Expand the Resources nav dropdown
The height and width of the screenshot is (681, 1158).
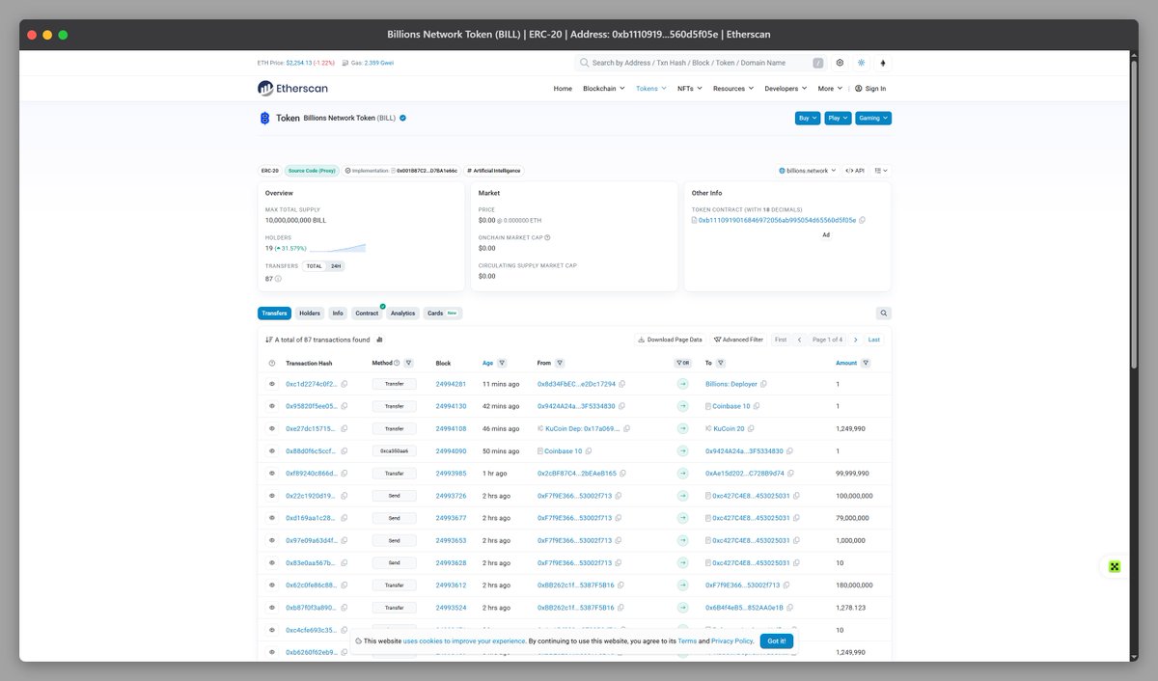tap(733, 89)
